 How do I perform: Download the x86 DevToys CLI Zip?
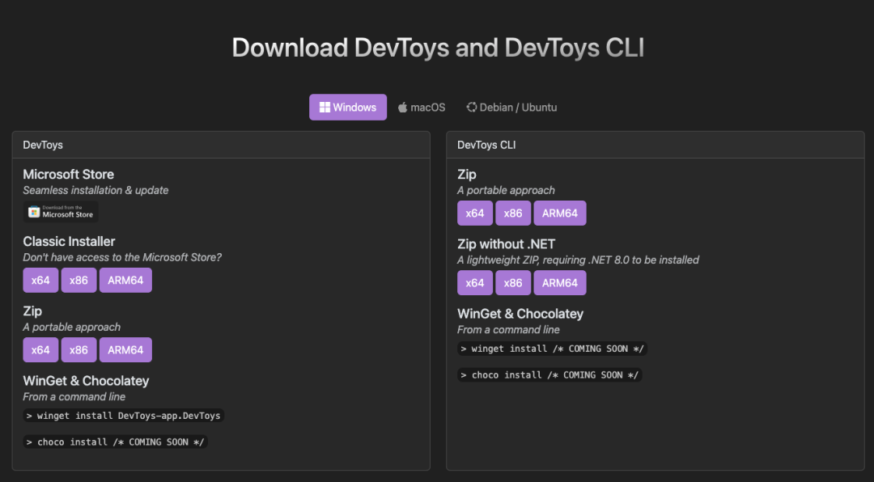click(513, 213)
